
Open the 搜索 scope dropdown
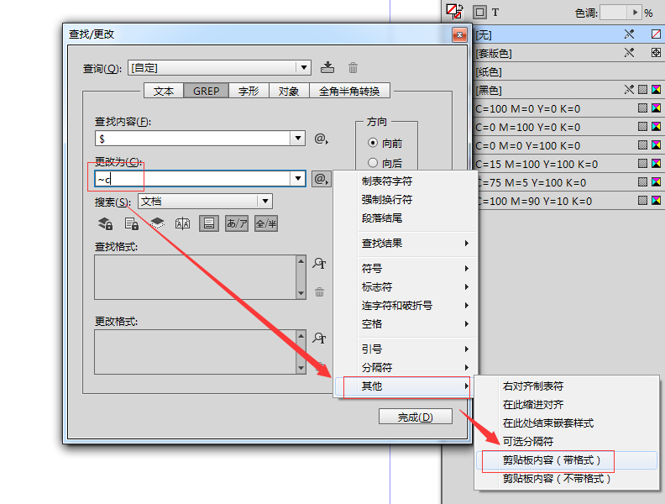point(265,201)
